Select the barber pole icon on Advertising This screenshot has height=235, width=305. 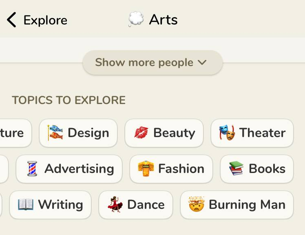tap(32, 168)
